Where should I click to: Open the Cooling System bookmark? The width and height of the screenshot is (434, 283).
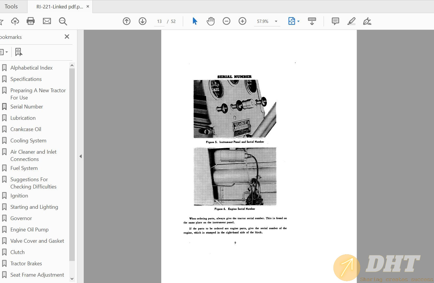coord(28,141)
